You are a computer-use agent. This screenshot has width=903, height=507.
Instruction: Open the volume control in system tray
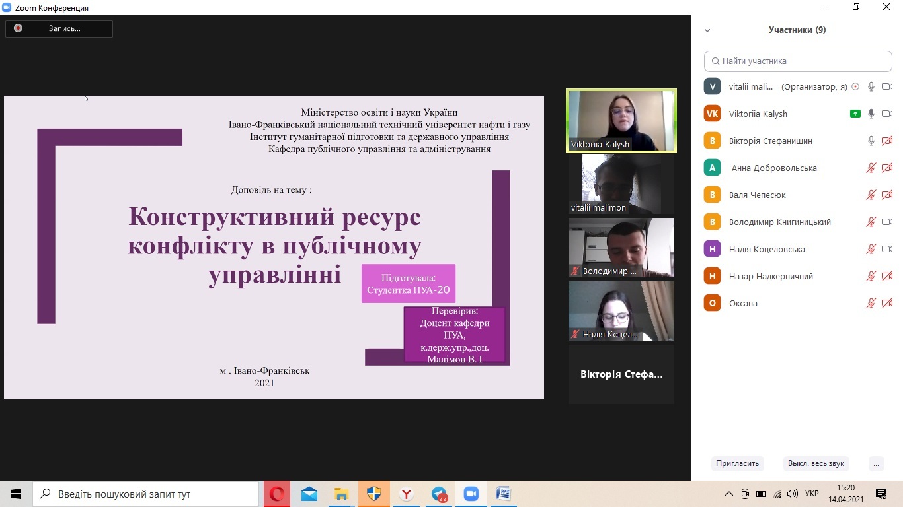(792, 494)
